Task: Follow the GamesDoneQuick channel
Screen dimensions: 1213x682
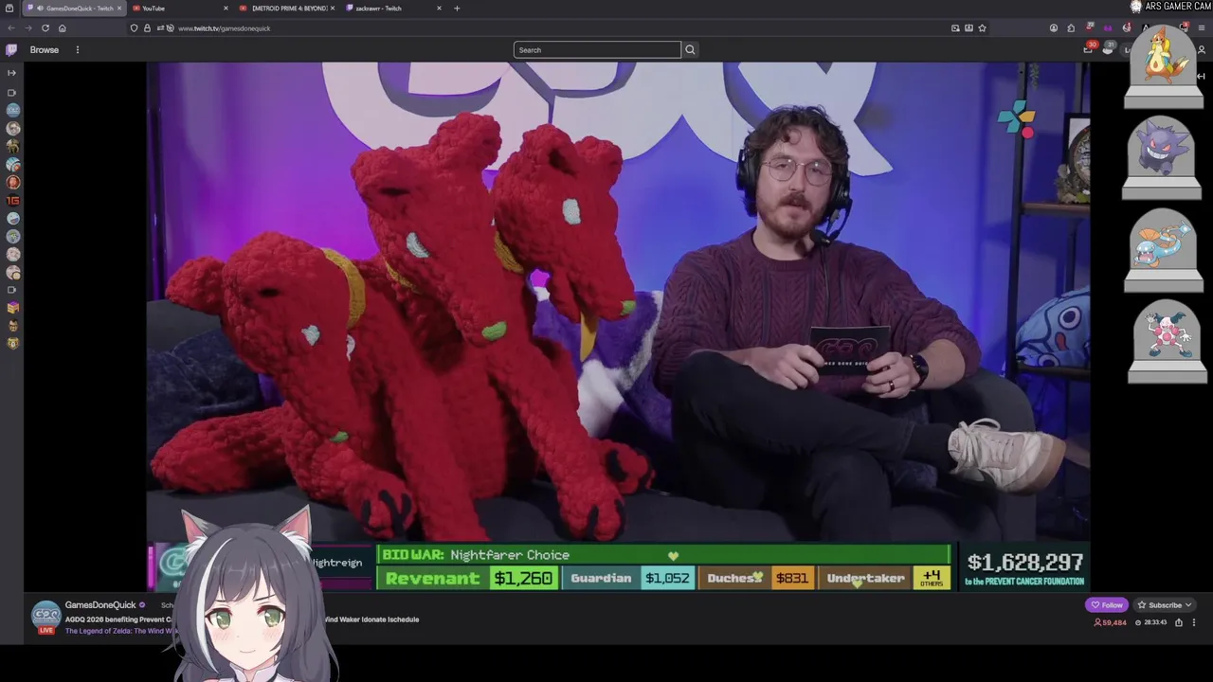Action: click(x=1106, y=605)
